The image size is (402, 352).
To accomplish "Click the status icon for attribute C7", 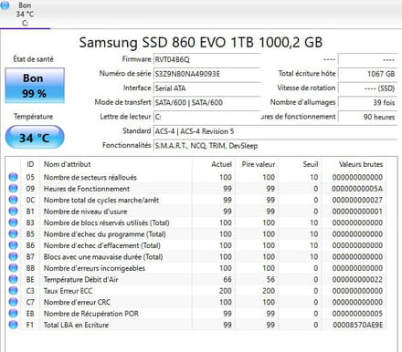I will click(13, 302).
